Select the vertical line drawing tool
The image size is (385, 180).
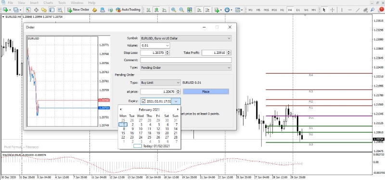tap(342, 10)
